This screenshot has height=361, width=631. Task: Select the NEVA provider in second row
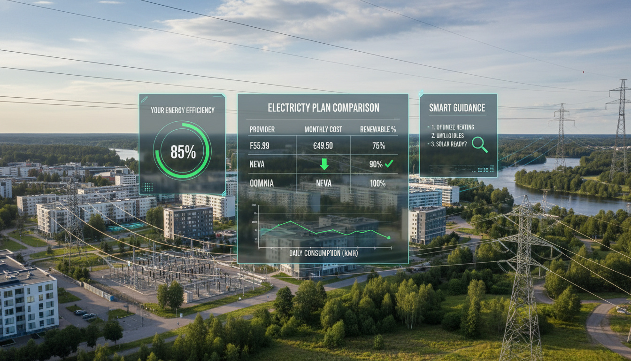[259, 165]
